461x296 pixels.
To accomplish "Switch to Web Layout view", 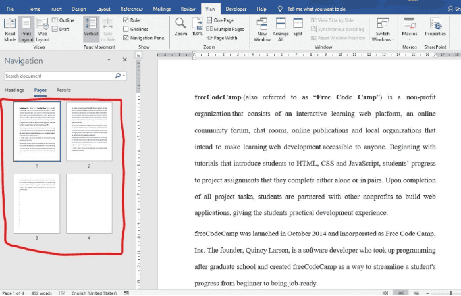I will [43, 30].
